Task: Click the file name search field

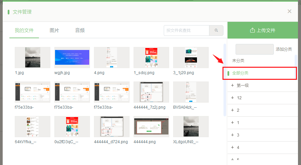Action: point(187,31)
